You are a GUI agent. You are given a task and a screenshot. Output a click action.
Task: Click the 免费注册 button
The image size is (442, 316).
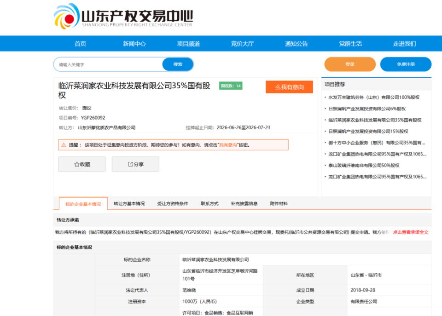(406, 64)
